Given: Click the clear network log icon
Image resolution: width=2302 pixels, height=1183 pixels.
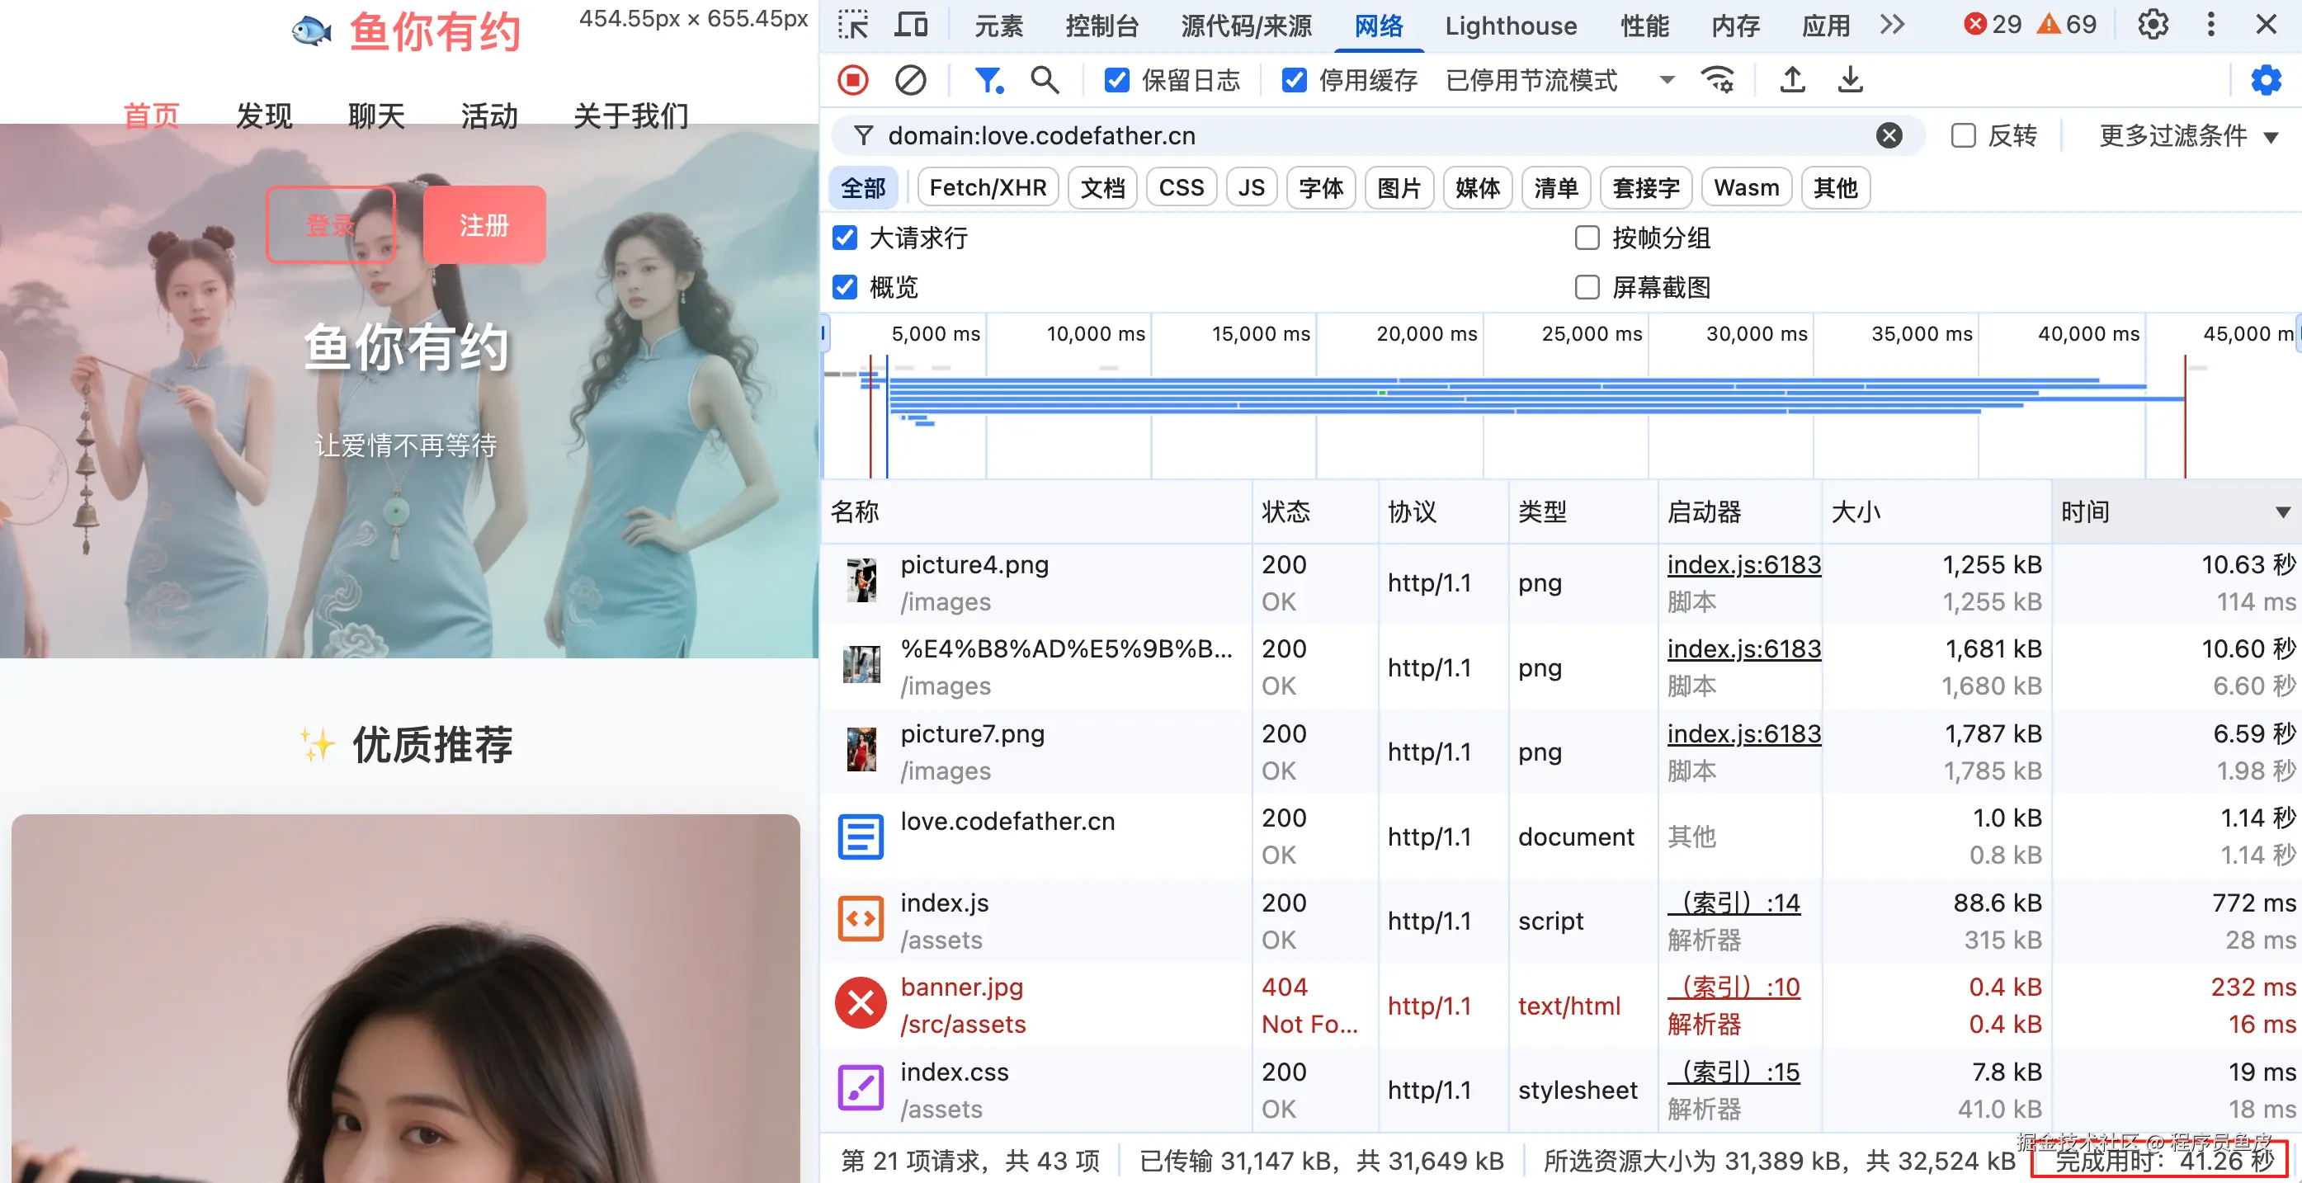Looking at the screenshot, I should pyautogui.click(x=910, y=80).
